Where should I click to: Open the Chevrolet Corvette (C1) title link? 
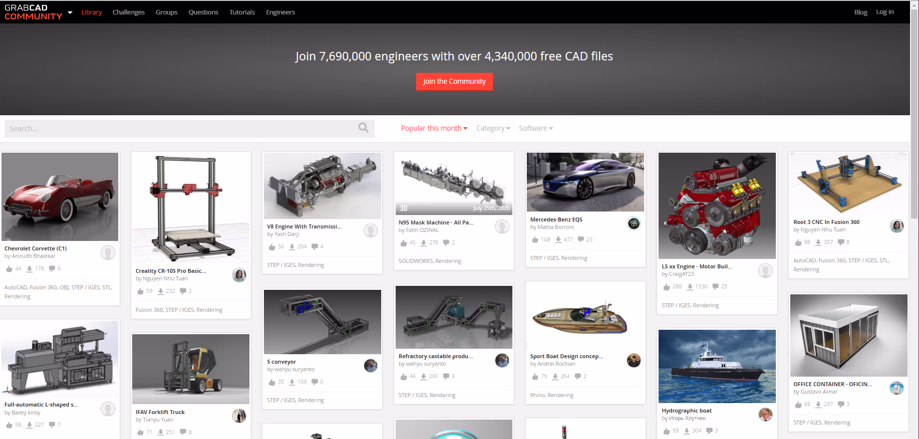tap(35, 248)
